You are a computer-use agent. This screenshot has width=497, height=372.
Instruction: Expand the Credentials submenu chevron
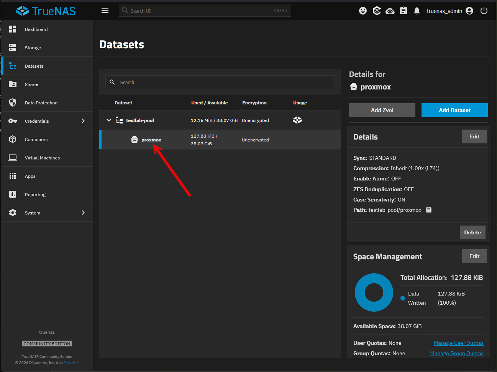pos(83,121)
